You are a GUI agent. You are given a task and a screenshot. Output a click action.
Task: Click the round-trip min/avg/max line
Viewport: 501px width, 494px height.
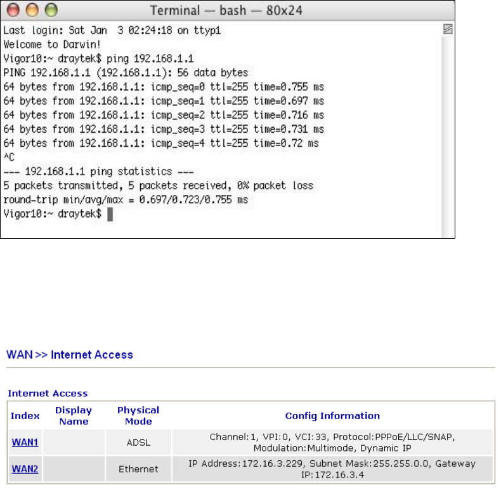[126, 200]
